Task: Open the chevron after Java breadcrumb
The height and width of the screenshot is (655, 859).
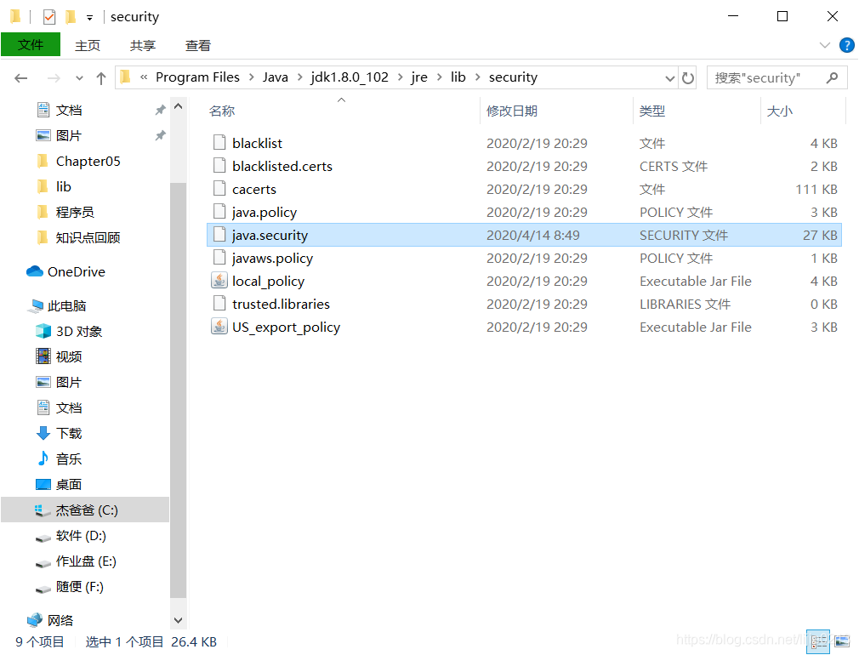Action: (x=299, y=77)
